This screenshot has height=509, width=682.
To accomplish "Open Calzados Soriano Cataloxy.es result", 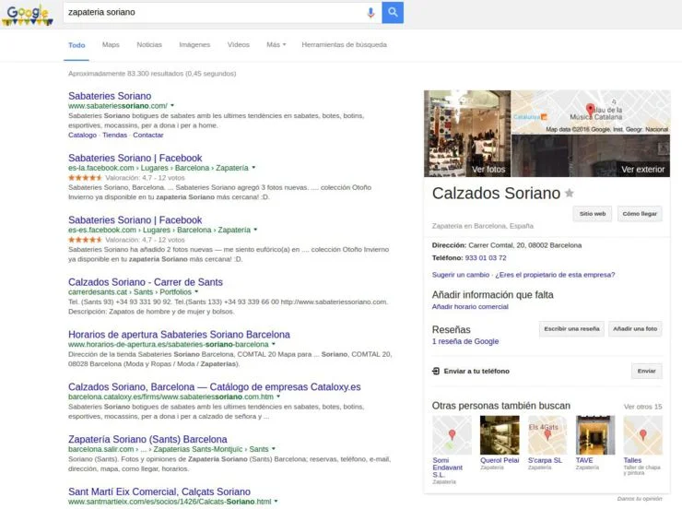I will coord(215,386).
